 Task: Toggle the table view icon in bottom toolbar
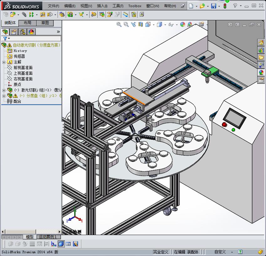pyautogui.click(x=68, y=244)
